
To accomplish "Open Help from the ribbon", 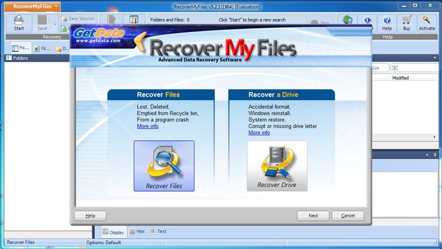I will 387,23.
